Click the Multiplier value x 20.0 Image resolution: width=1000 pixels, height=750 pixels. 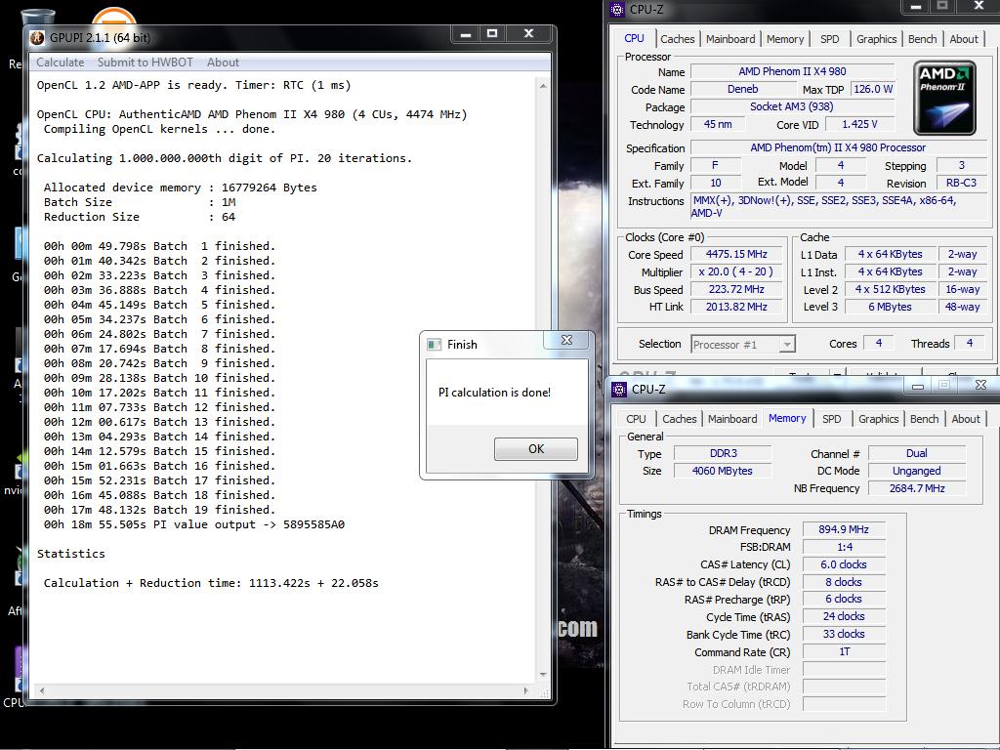(736, 272)
